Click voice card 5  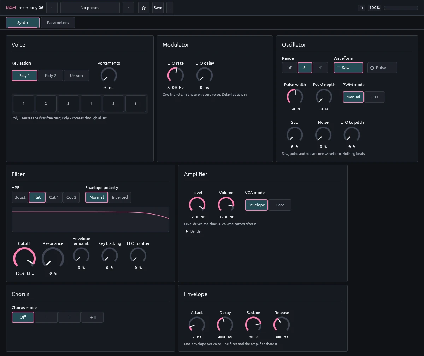click(x=113, y=104)
